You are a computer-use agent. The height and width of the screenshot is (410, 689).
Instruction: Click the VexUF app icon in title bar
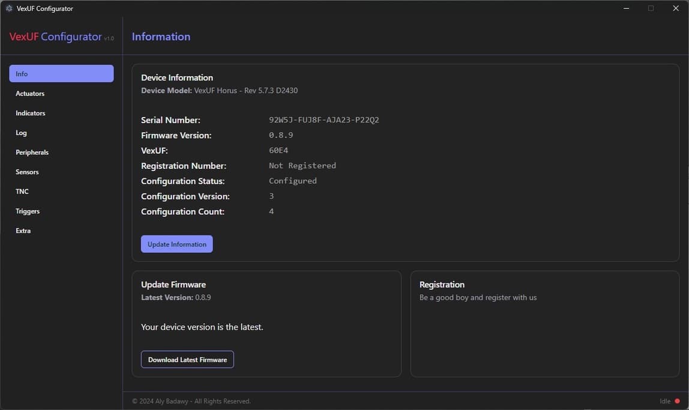point(8,8)
